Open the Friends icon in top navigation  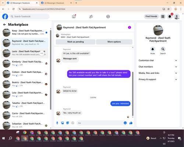point(91,17)
